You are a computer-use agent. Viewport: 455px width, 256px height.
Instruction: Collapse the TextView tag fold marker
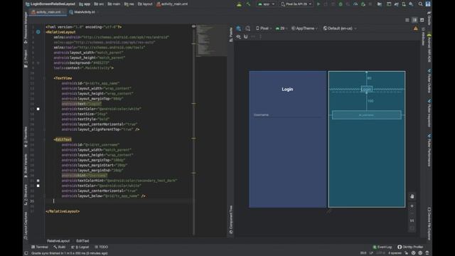[x=44, y=78]
